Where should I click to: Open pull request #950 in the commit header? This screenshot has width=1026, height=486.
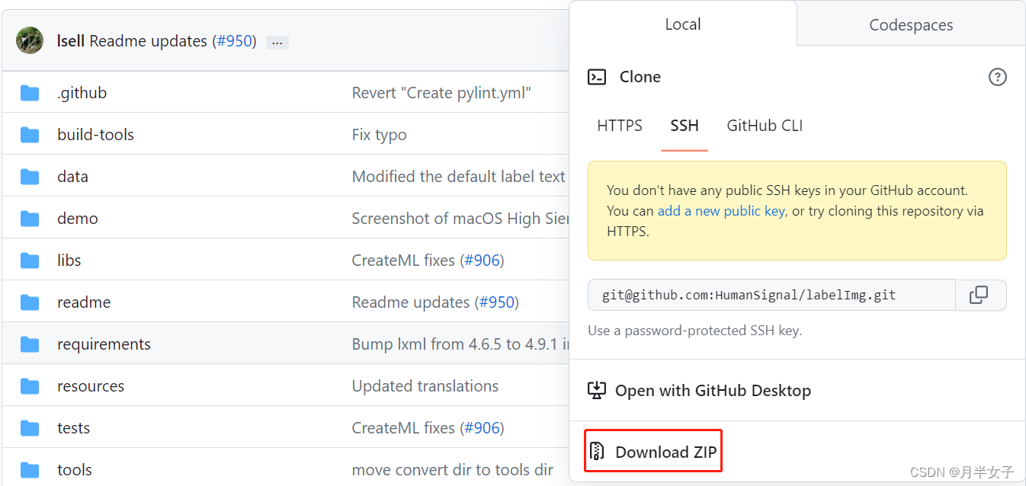[234, 41]
